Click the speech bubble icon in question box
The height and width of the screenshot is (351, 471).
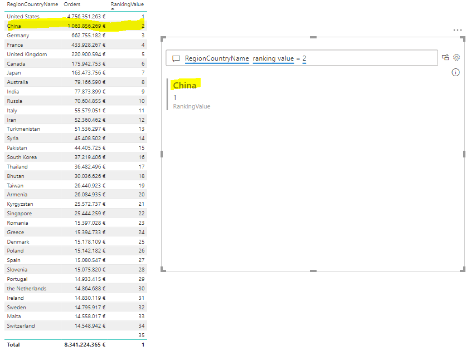click(176, 58)
